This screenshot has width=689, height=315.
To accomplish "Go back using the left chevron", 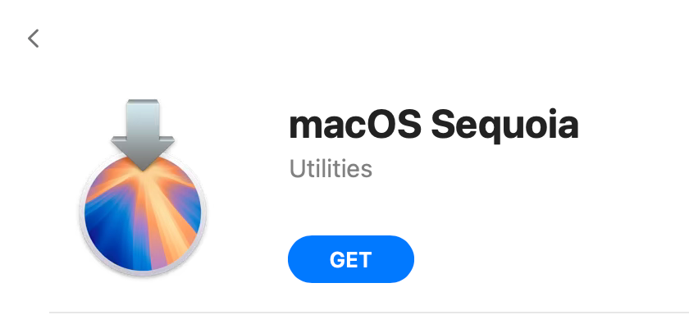I will 34,39.
